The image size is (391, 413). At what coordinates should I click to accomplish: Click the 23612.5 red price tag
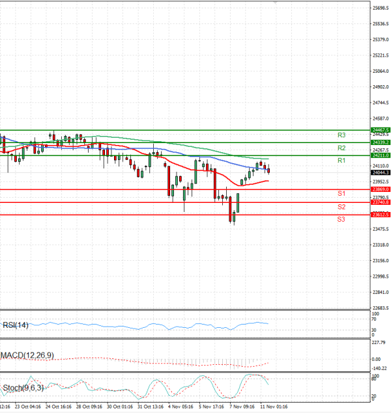[x=381, y=215]
